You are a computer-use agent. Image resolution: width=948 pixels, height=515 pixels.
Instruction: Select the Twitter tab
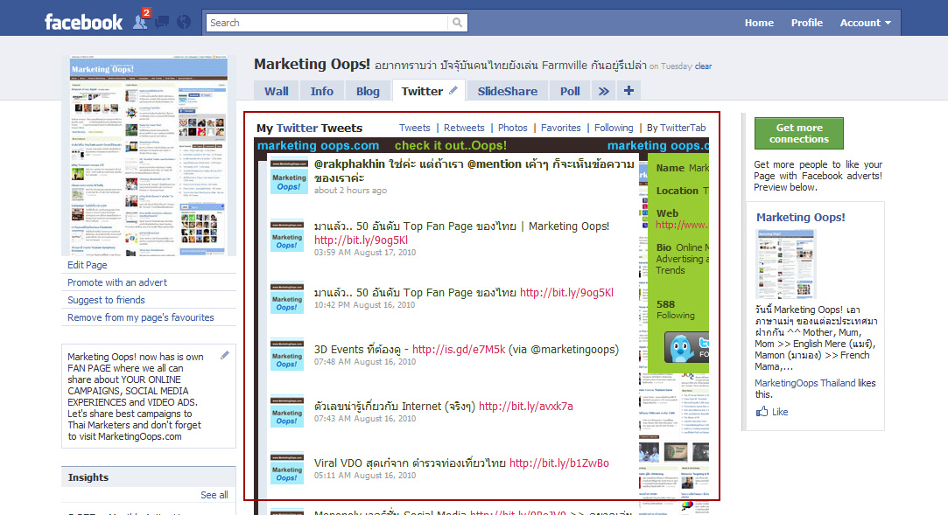click(x=422, y=91)
